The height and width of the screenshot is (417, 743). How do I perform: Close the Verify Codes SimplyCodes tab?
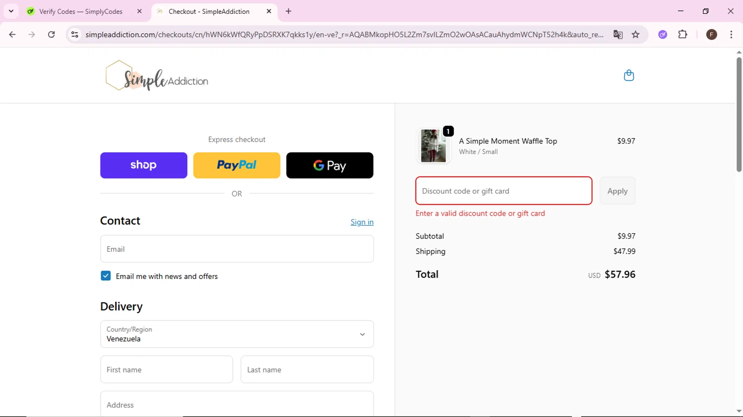[139, 11]
